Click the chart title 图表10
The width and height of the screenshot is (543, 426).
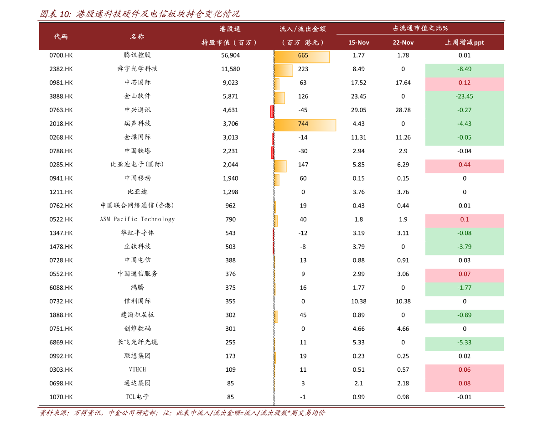tap(52, 13)
